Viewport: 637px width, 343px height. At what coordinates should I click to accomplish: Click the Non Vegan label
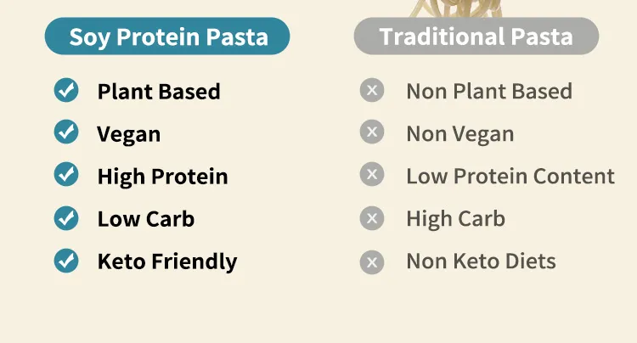point(459,133)
